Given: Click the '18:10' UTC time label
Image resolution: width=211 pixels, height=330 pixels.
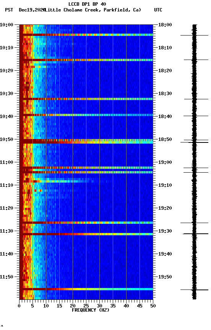Looking at the screenshot, I should [x=165, y=48].
